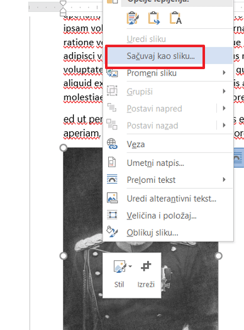The image size is (244, 330).
Task: Click the Postavi nazad icon
Action: 112,124
